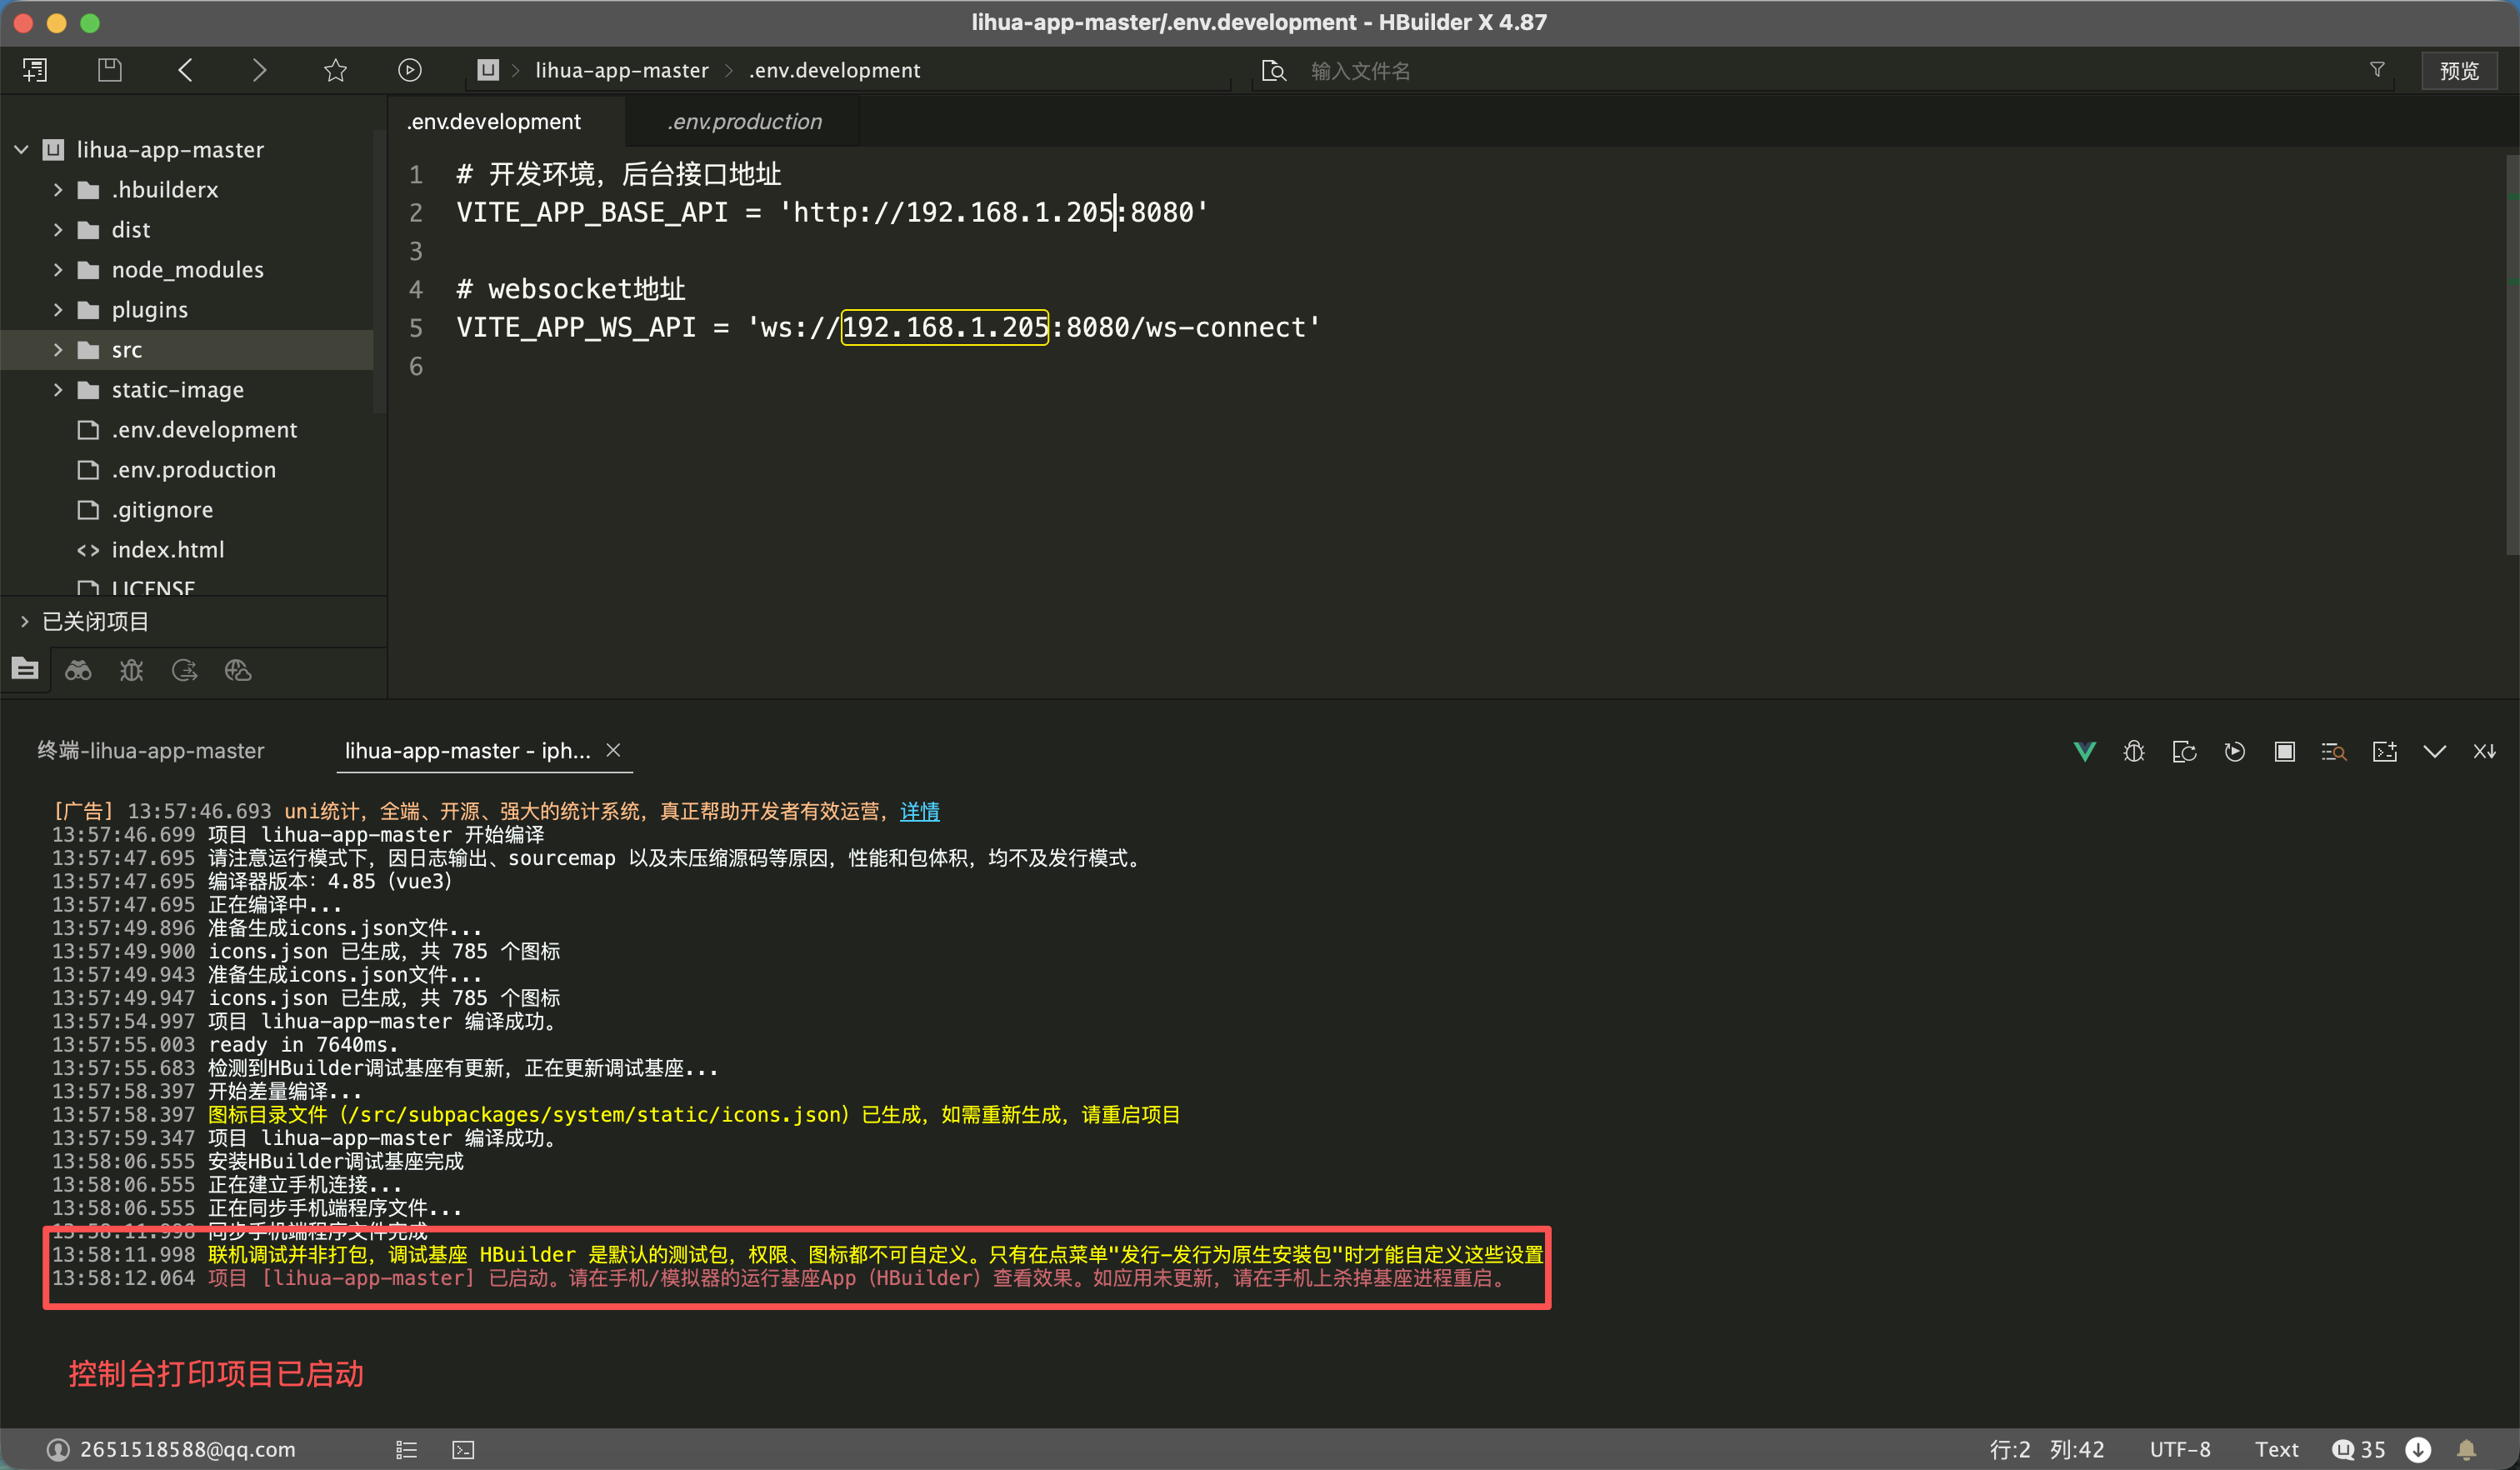Open the 终端-lihua-app-master console tab
The width and height of the screenshot is (2520, 1470).
[x=151, y=751]
